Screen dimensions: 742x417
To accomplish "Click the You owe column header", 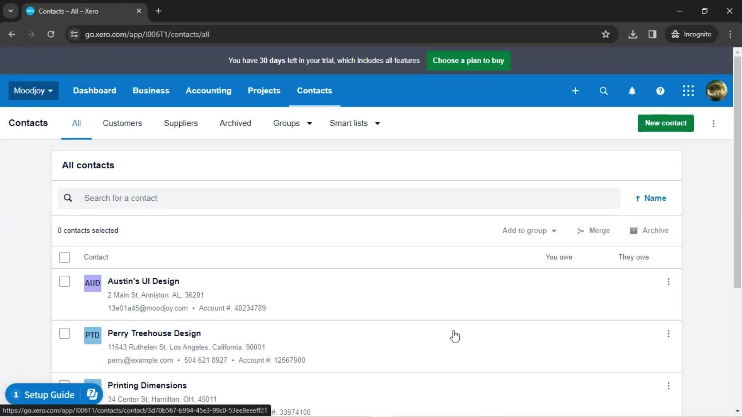I will pyautogui.click(x=559, y=257).
